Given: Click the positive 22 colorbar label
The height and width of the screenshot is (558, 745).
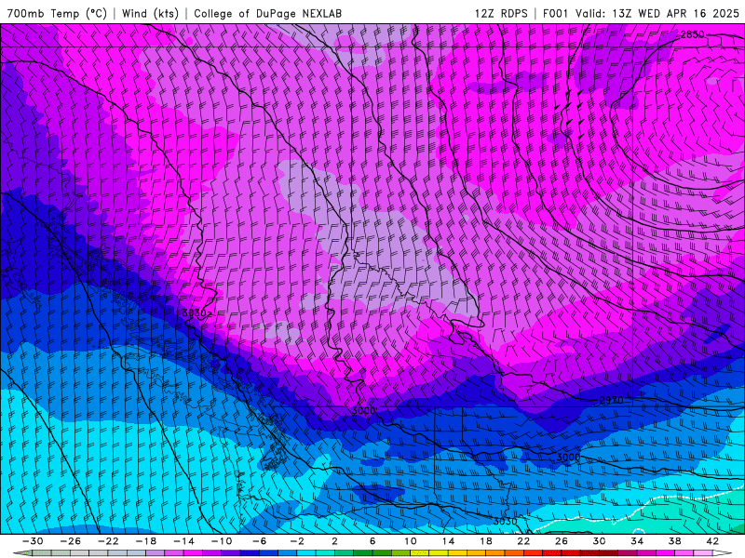Looking at the screenshot, I should pos(523,541).
